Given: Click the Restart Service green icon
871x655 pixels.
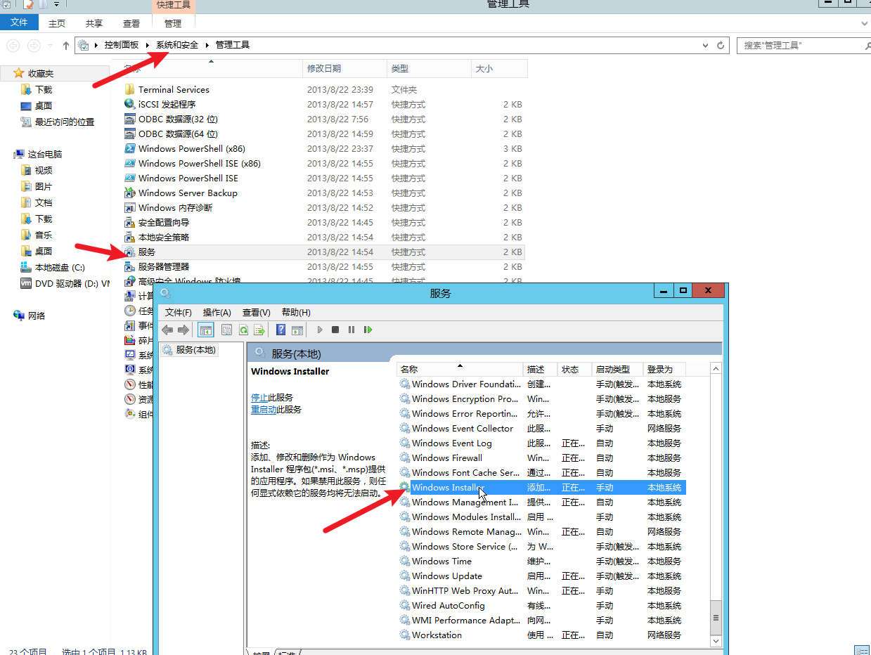Looking at the screenshot, I should click(368, 330).
